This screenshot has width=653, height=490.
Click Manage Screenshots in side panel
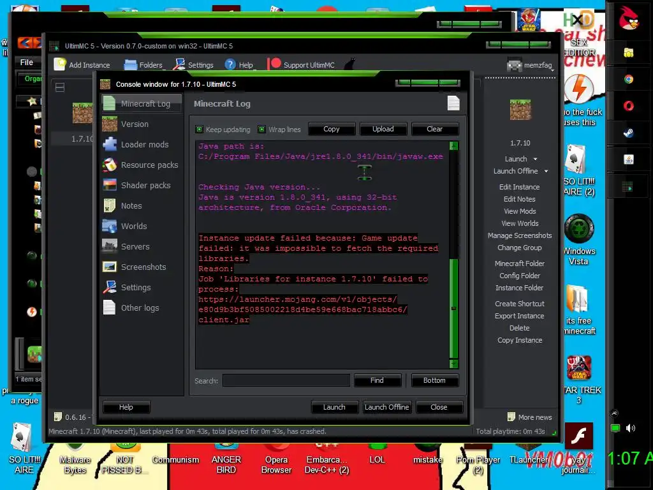click(x=520, y=235)
